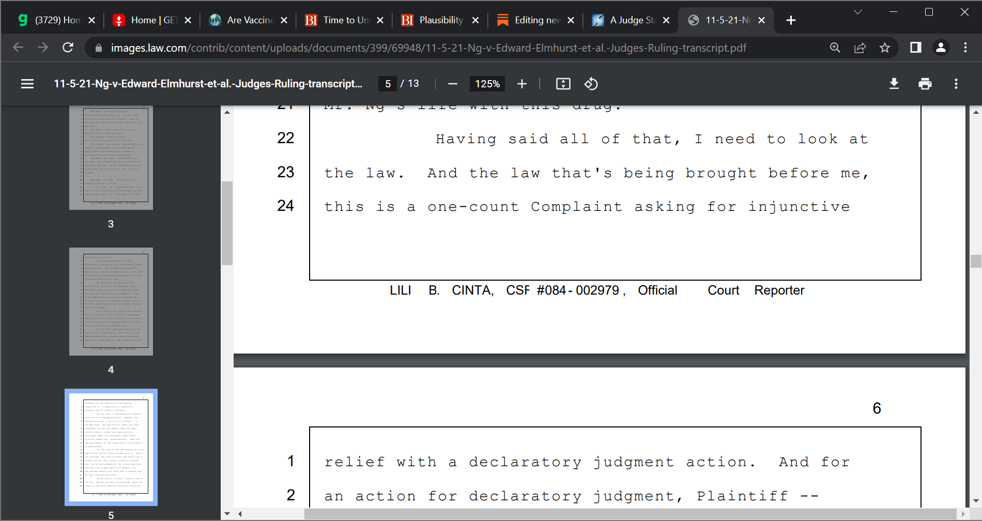Toggle the browser side panel

[916, 48]
